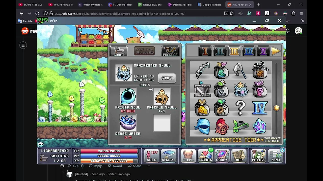Image resolution: width=323 pixels, height=181 pixels.
Task: Click the recipe list gold scroll knob
Action: click(x=276, y=108)
